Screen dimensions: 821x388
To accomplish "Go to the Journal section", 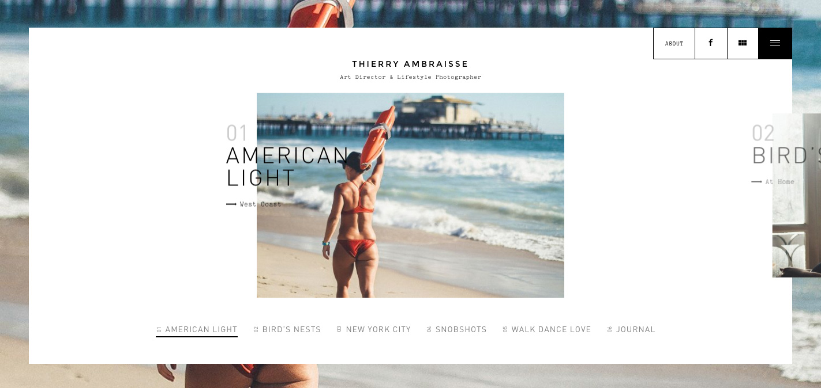I will click(x=631, y=330).
